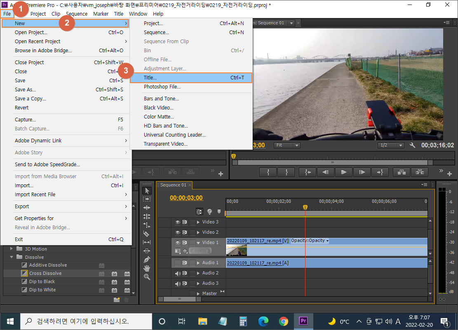Play the program monitor video

tap(343, 172)
